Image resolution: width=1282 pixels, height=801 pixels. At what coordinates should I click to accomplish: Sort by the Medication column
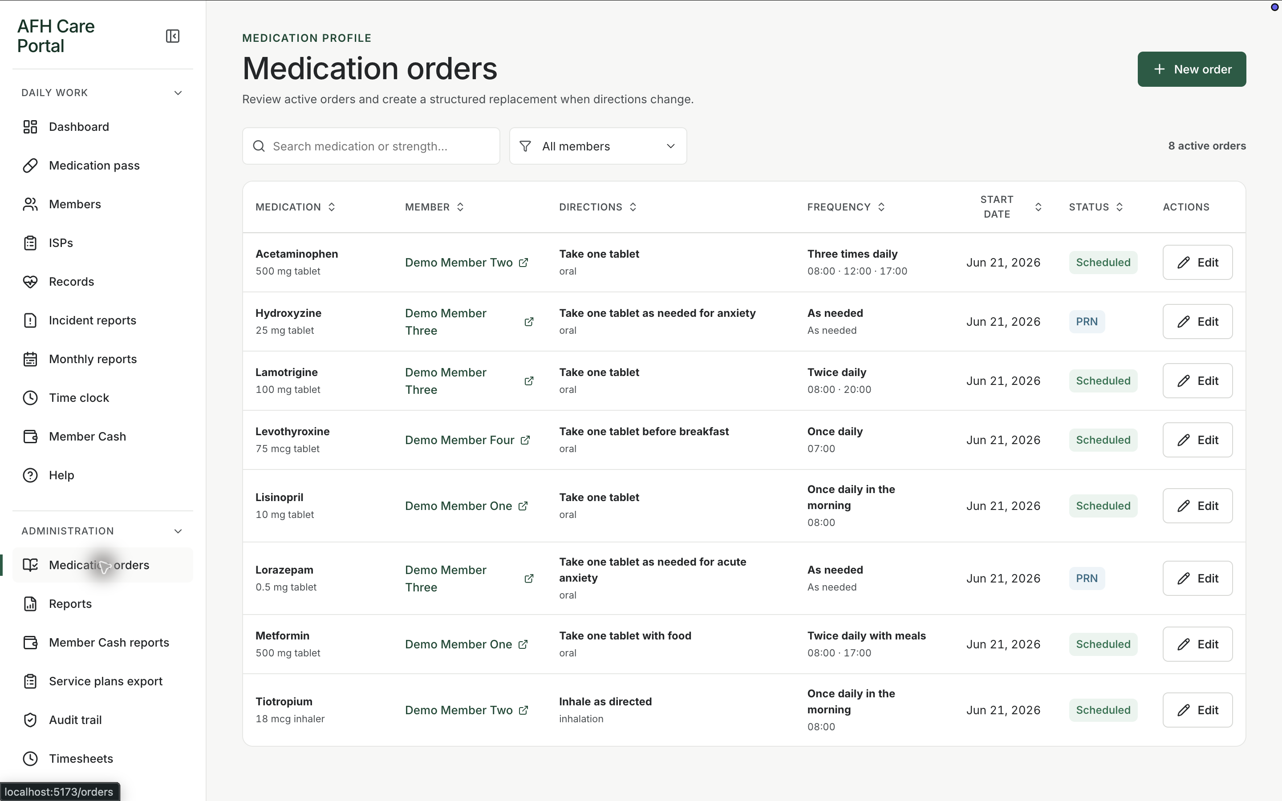tap(295, 207)
